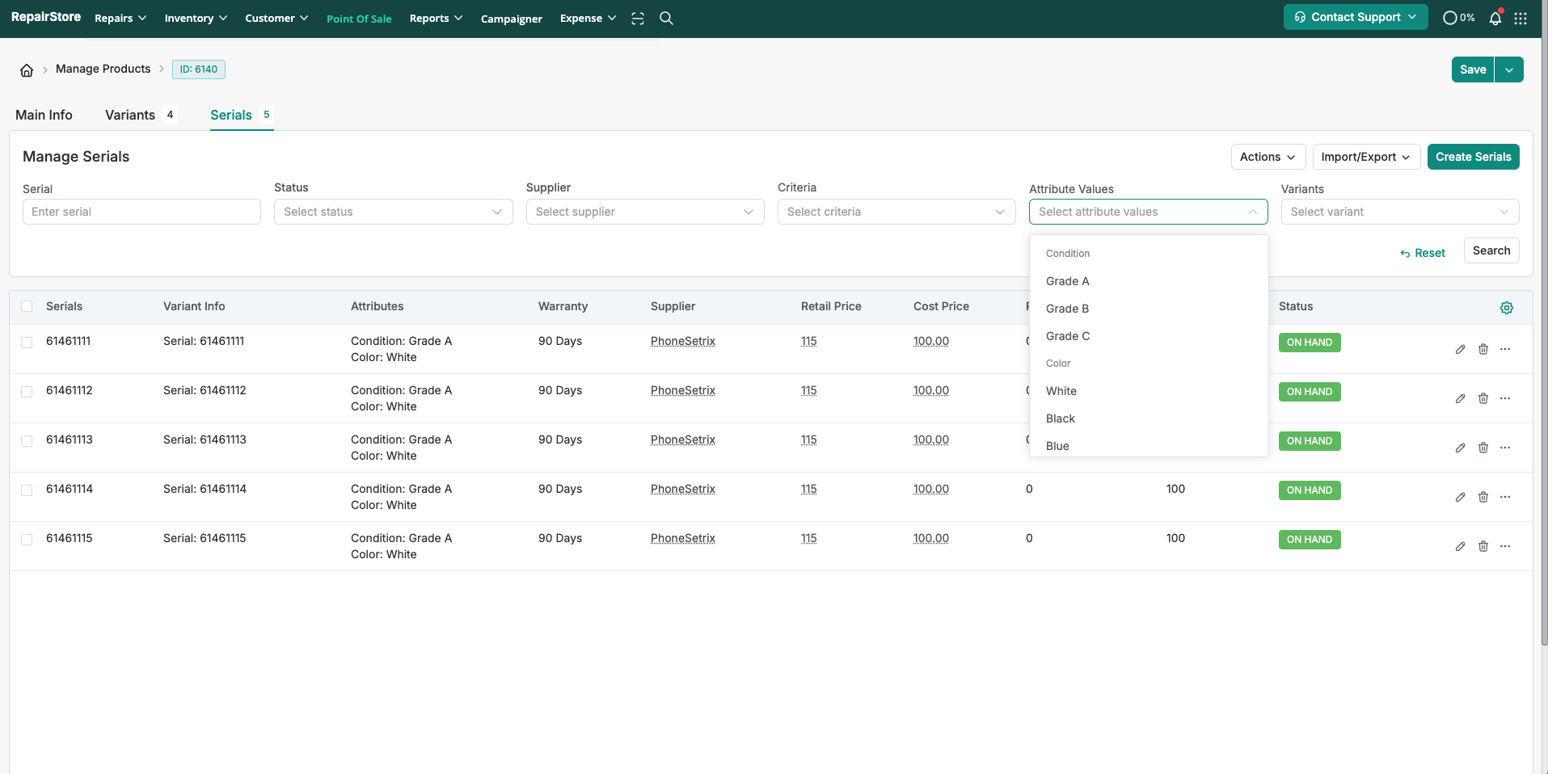
Task: Click the Enter serial input field
Action: tap(141, 212)
